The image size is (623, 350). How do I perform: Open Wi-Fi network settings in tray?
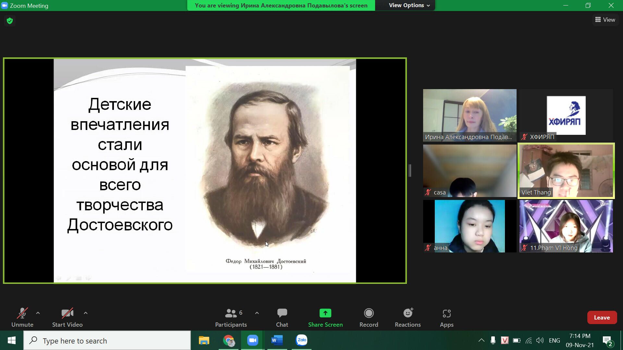coord(529,340)
